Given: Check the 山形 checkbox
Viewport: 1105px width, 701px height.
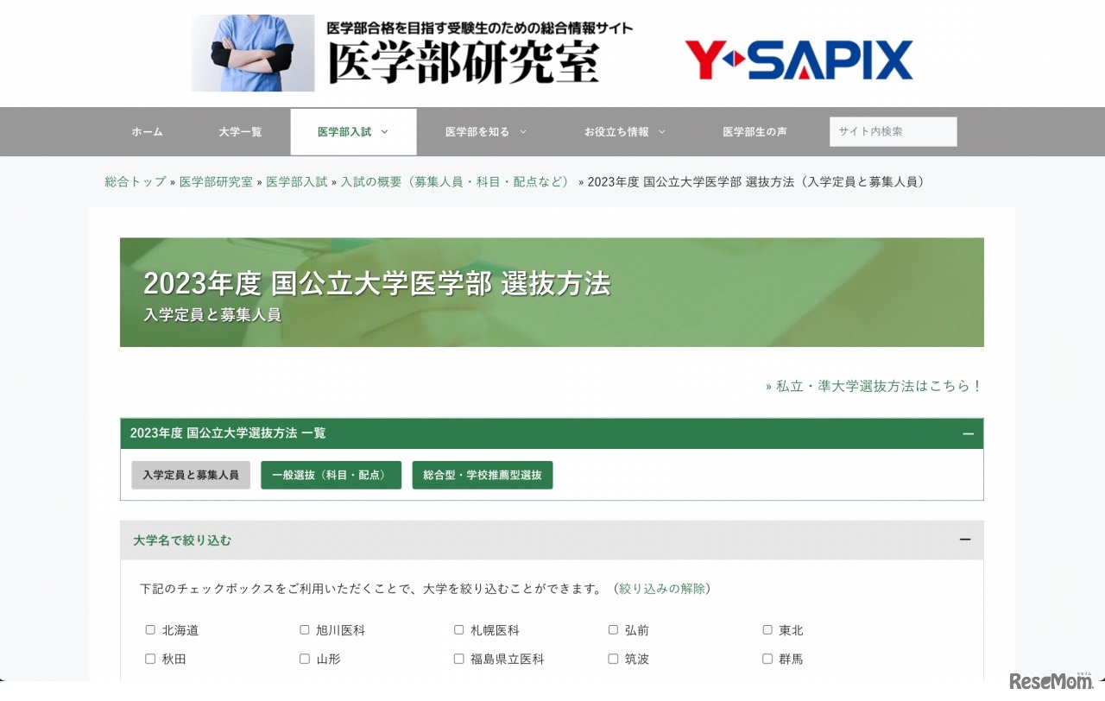Looking at the screenshot, I should 305,659.
